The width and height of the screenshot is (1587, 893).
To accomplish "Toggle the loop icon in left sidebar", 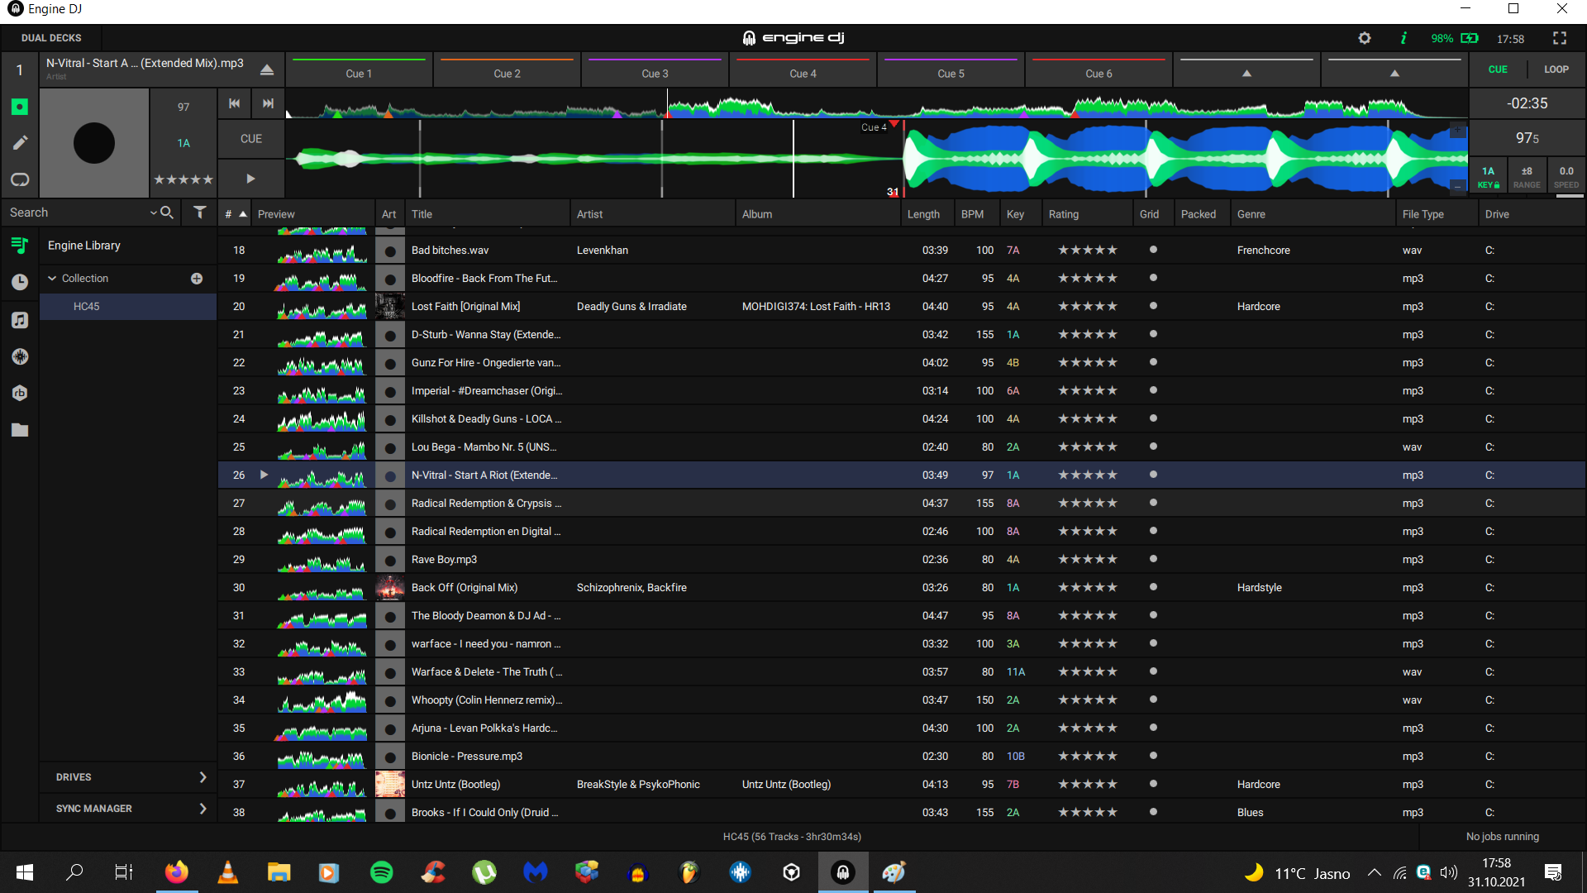I will pyautogui.click(x=20, y=179).
